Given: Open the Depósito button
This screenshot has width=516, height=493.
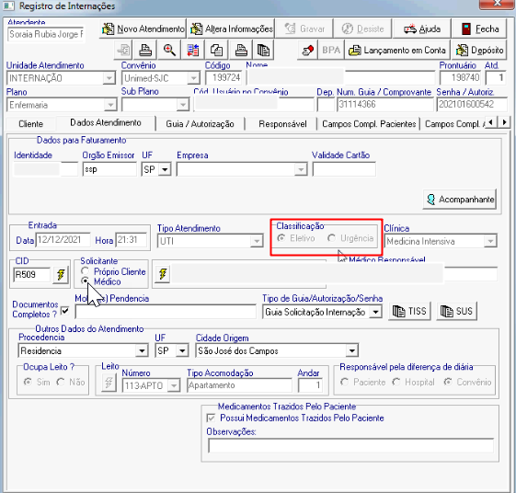Looking at the screenshot, I should 479,50.
